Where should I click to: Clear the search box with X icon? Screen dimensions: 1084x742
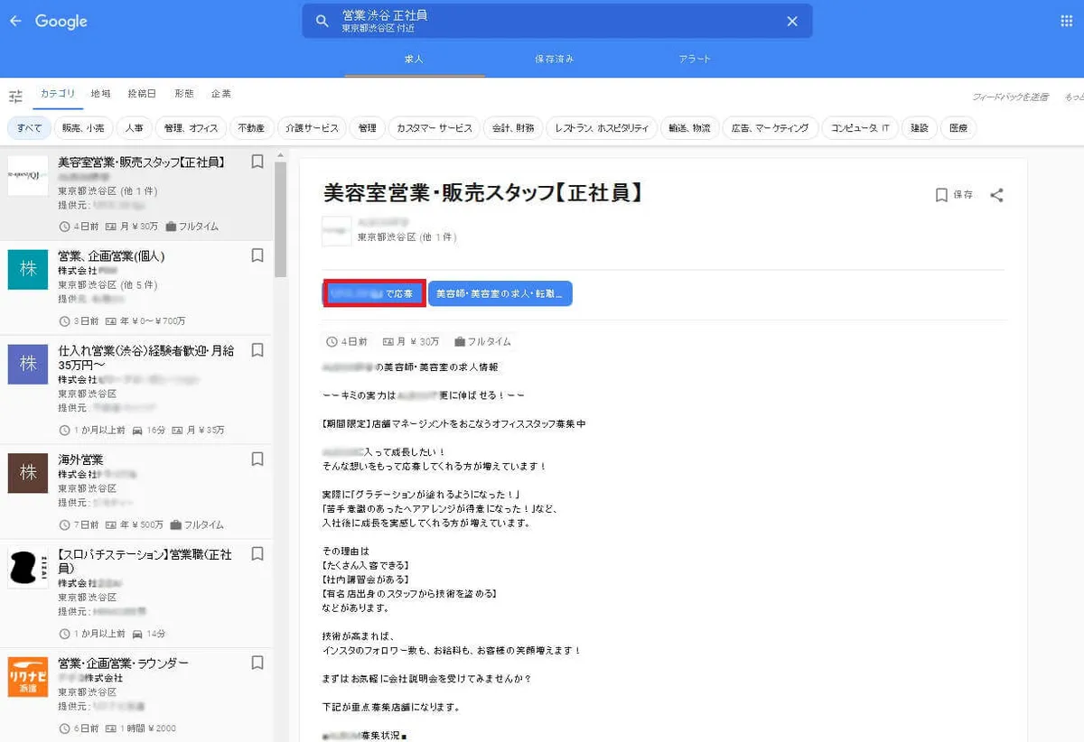pos(791,22)
